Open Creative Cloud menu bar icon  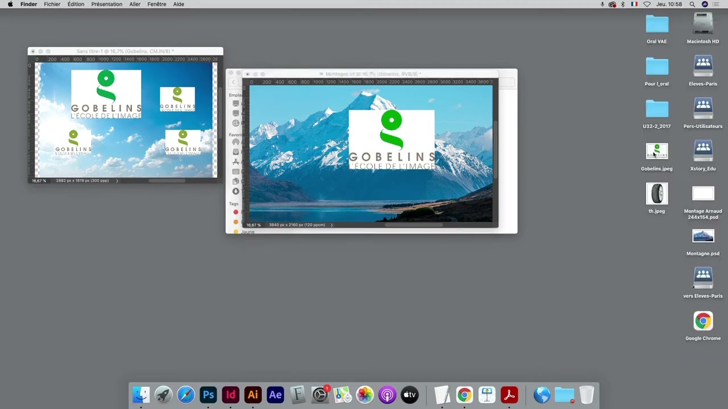click(612, 4)
